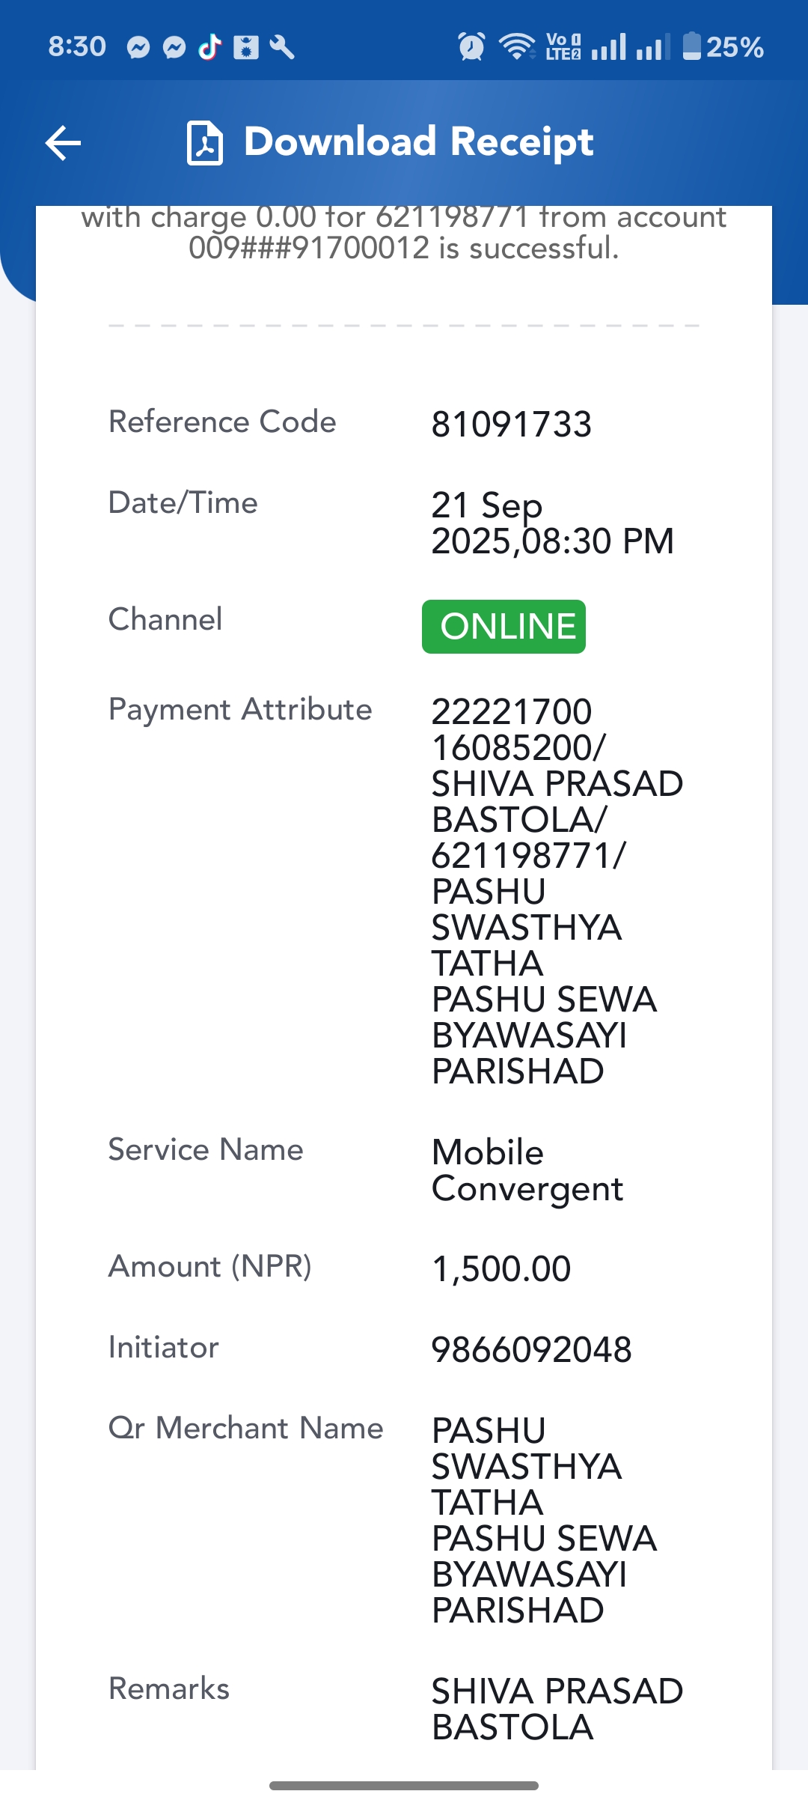This screenshot has width=808, height=1806.
Task: Tap the back arrow icon
Action: [63, 143]
